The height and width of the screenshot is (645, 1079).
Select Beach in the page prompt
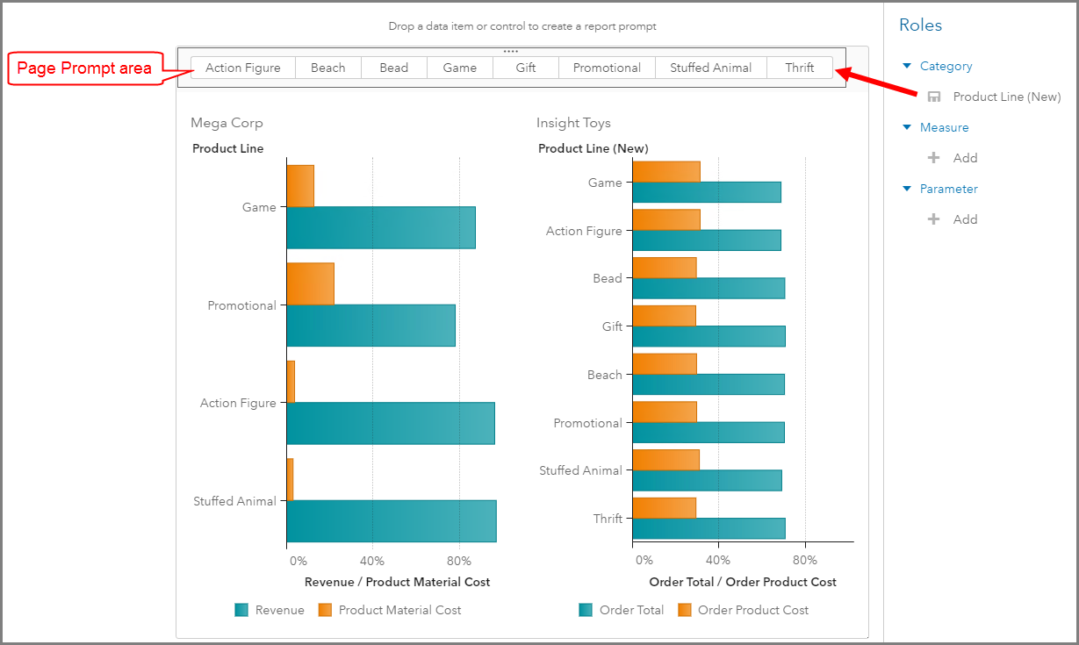327,68
